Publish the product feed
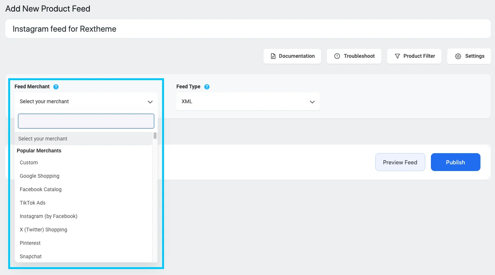 [455, 162]
